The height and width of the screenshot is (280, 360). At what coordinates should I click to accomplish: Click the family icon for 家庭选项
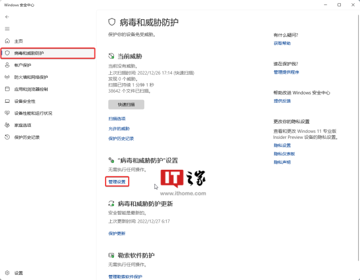point(7,125)
